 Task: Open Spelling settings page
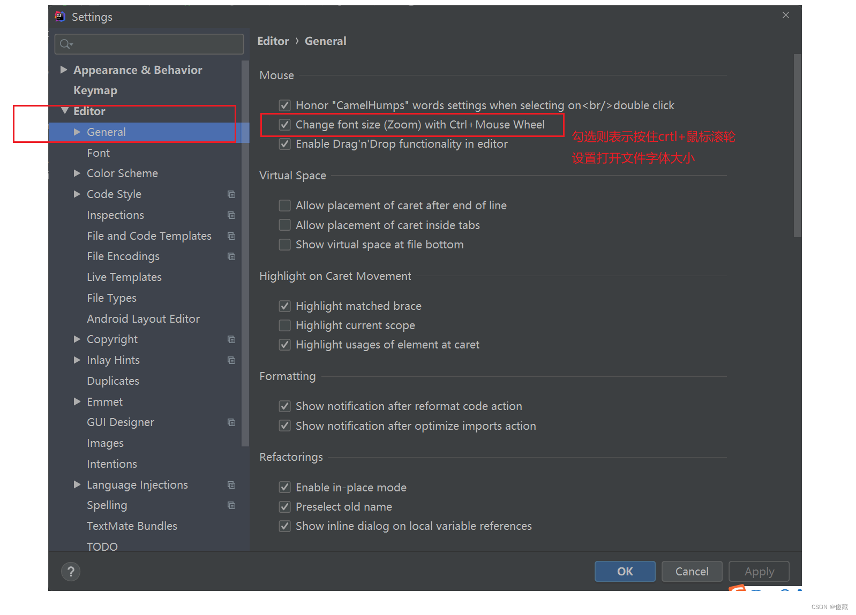[107, 505]
